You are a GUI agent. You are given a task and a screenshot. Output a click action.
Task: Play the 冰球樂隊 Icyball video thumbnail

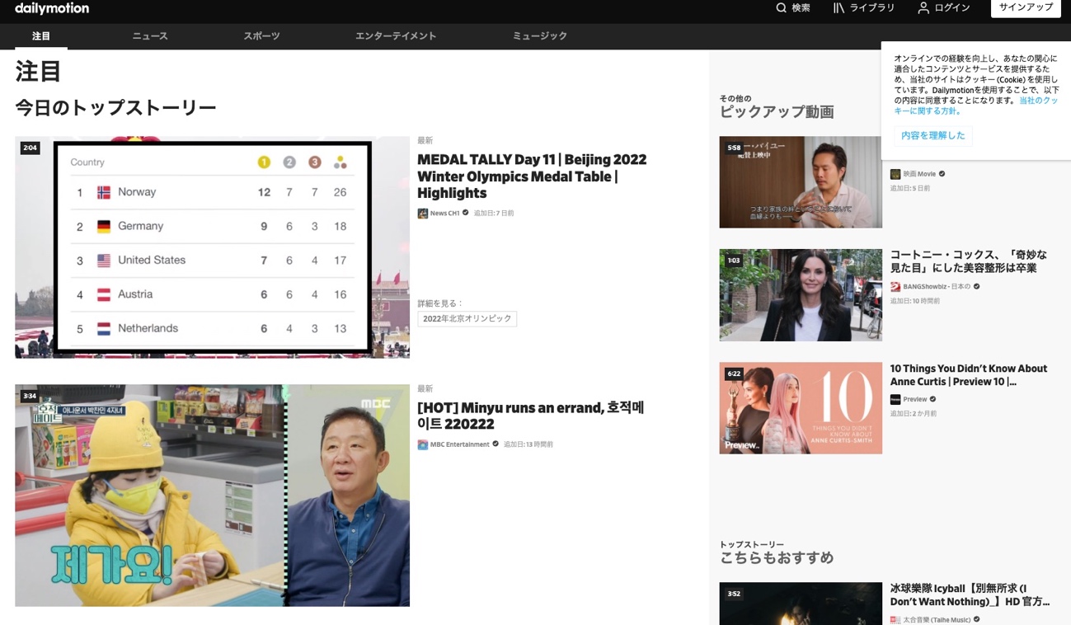(801, 604)
